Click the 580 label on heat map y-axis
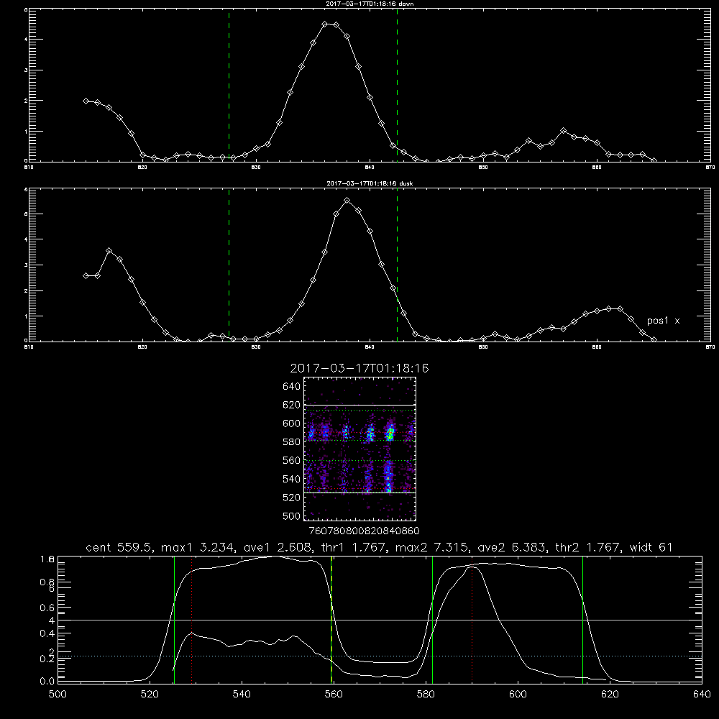Image resolution: width=719 pixels, height=719 pixels. click(292, 442)
